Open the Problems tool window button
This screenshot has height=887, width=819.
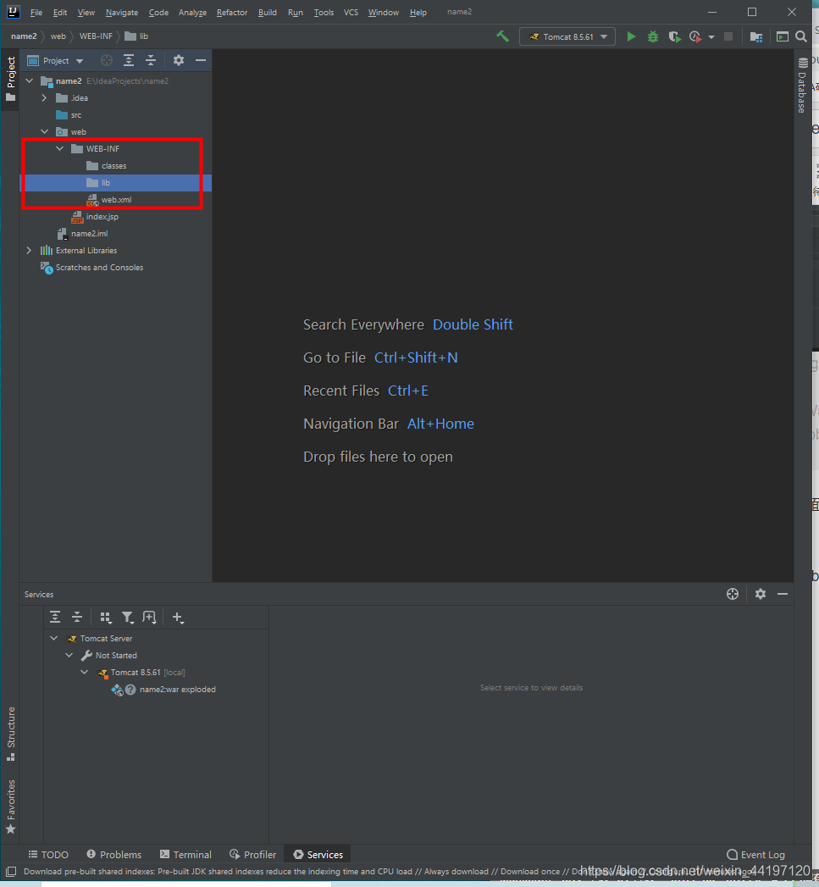click(x=113, y=855)
